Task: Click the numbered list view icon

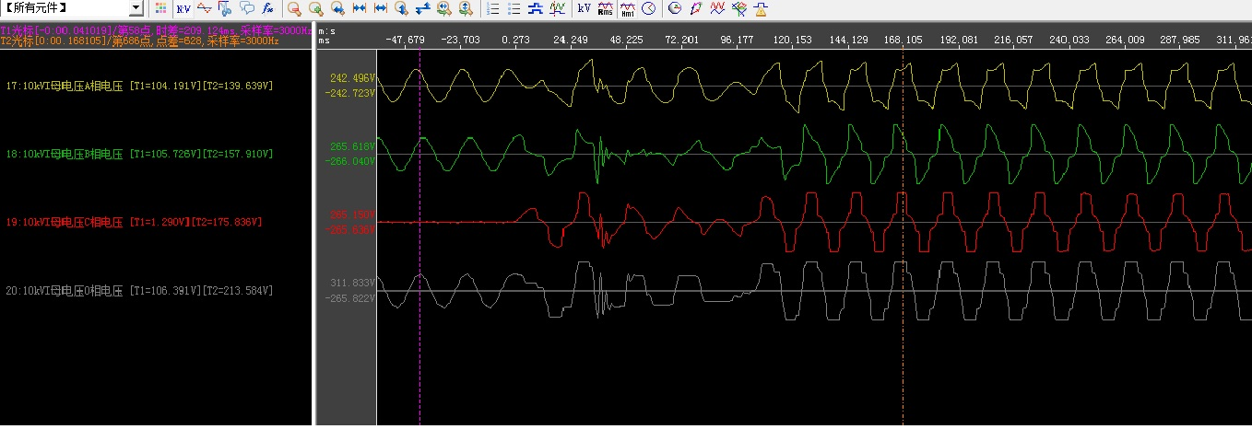Action: (492, 8)
